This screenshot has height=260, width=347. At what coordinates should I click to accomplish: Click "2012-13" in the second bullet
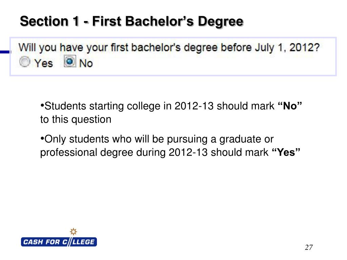[x=188, y=152]
